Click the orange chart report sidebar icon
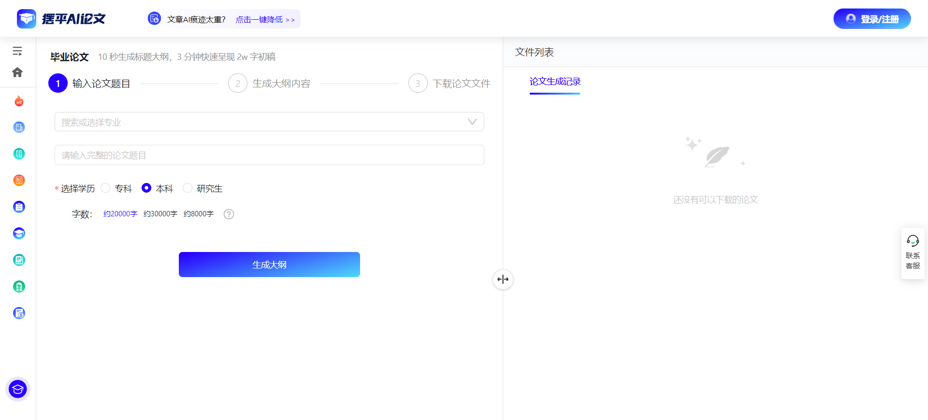Screen dimensions: 928x420 tap(19, 181)
